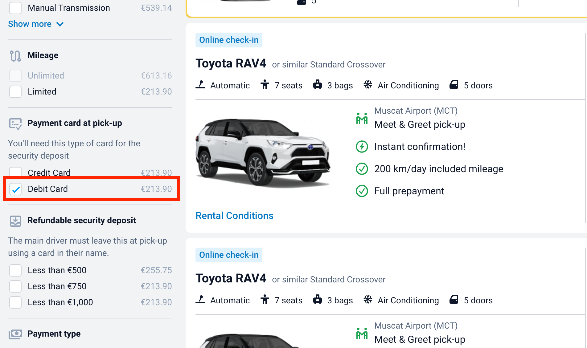Click the 5 doors icon in first card
Image resolution: width=587 pixels, height=348 pixels.
click(454, 84)
